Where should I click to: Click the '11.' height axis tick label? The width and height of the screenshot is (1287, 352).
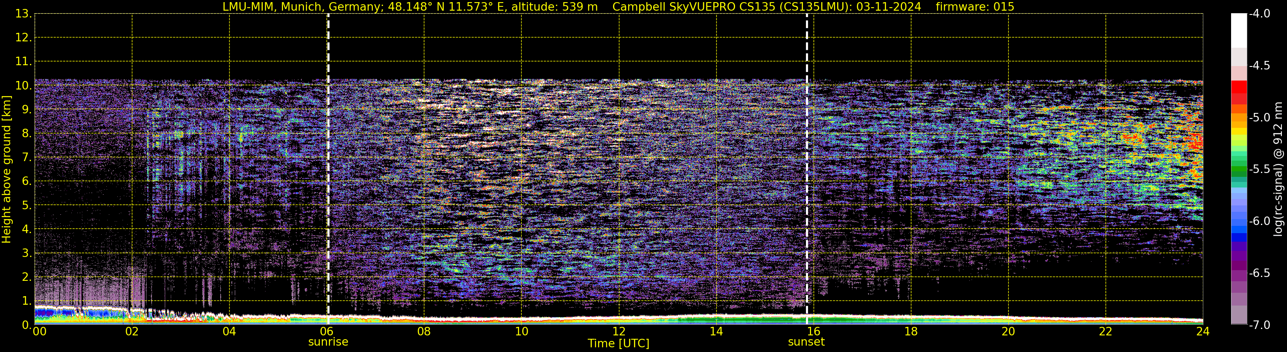(x=23, y=62)
